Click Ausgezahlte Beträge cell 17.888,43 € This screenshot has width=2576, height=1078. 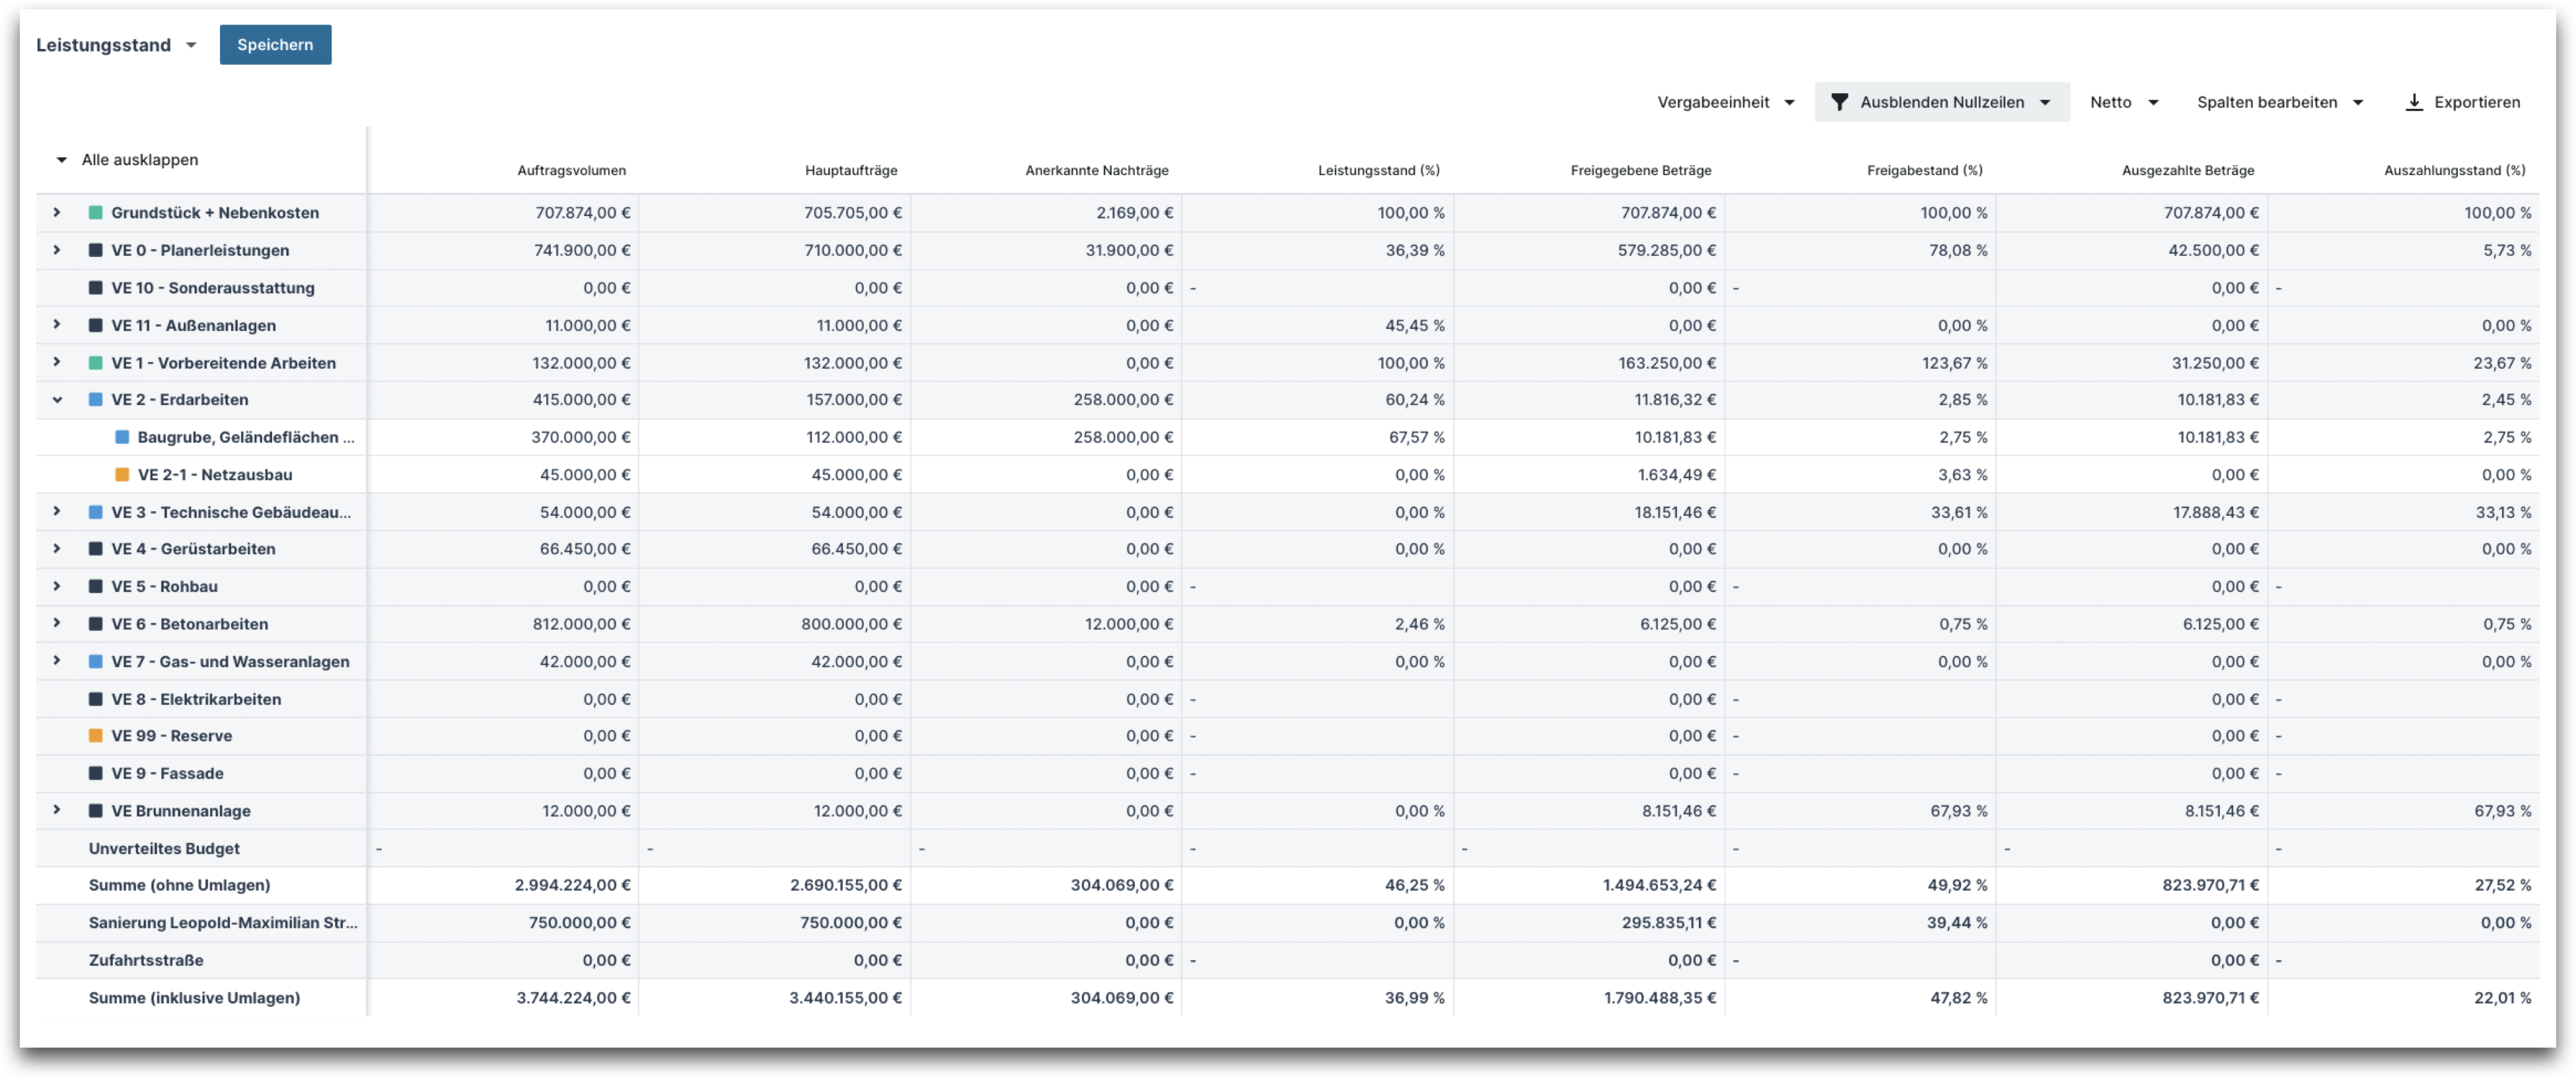tap(2215, 512)
